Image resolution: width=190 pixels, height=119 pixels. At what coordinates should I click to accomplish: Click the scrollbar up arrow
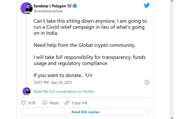[x=172, y=2]
